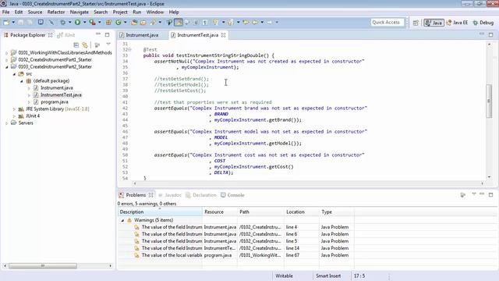Click the Open Task folder icon

tap(143, 23)
